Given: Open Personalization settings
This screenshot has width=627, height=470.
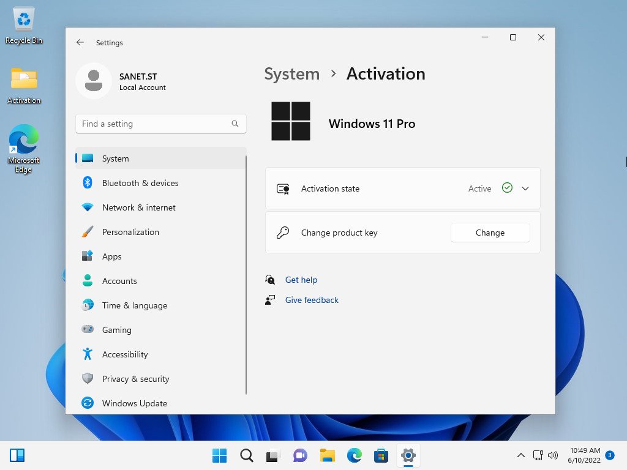Looking at the screenshot, I should pyautogui.click(x=161, y=232).
